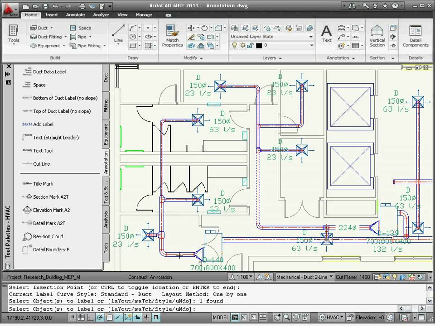Click the Erase tool icon
The image size is (435, 326).
pyautogui.click(x=191, y=37)
